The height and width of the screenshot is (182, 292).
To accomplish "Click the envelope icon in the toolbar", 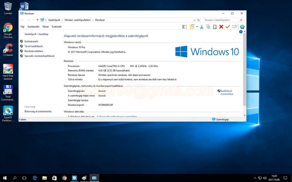I will point(234,27).
